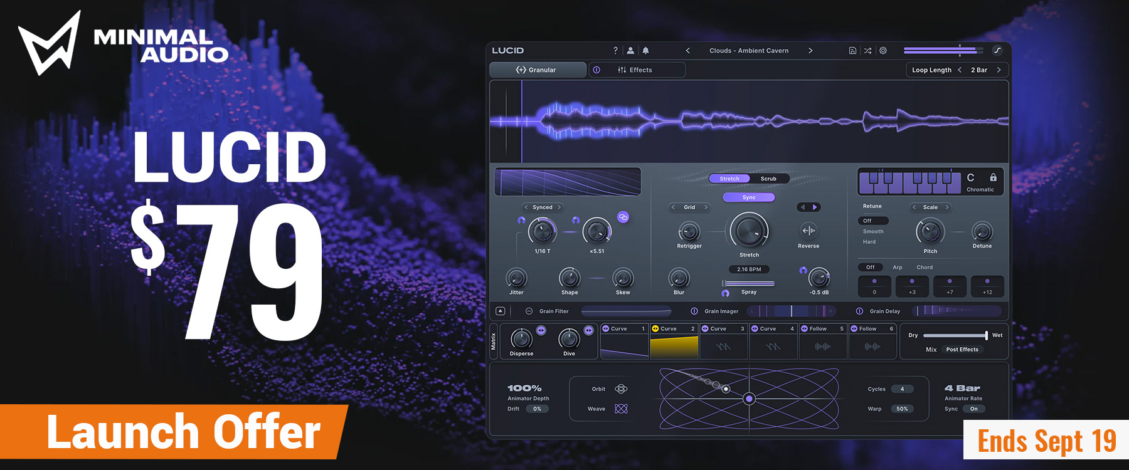Go to the next preset with the right arrow
This screenshot has width=1129, height=470.
[x=810, y=51]
